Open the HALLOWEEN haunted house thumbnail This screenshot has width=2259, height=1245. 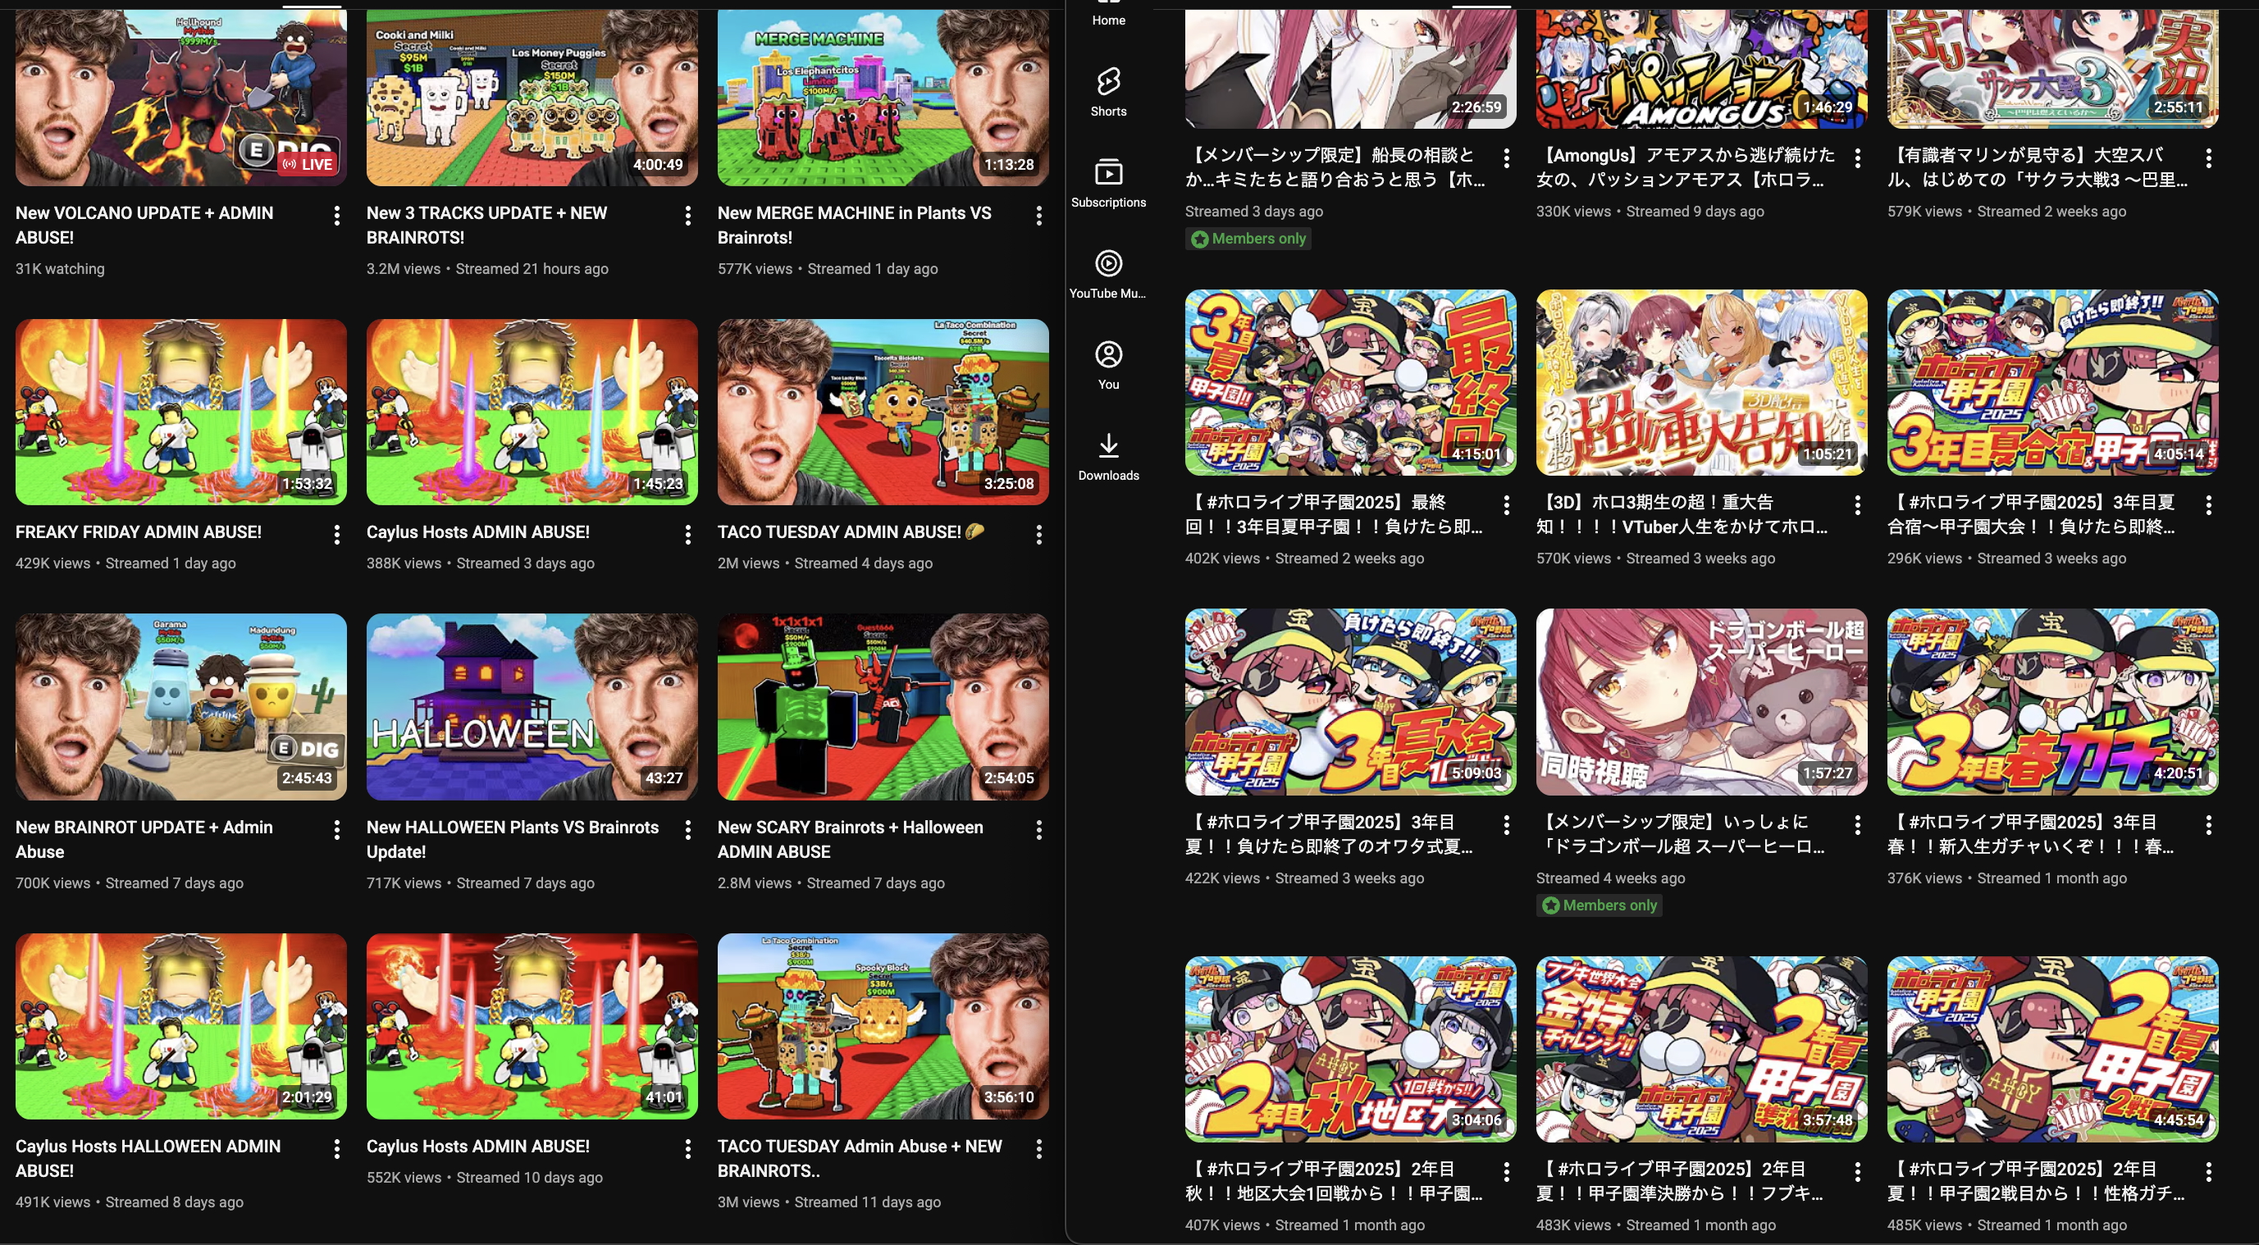tap(532, 706)
